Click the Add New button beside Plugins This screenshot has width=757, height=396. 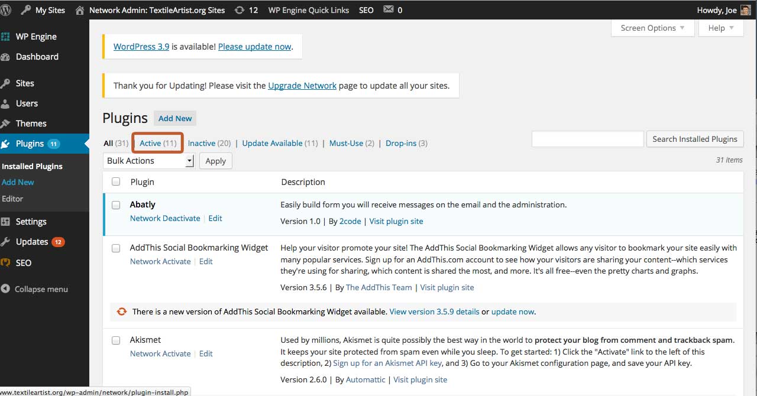[x=175, y=118]
